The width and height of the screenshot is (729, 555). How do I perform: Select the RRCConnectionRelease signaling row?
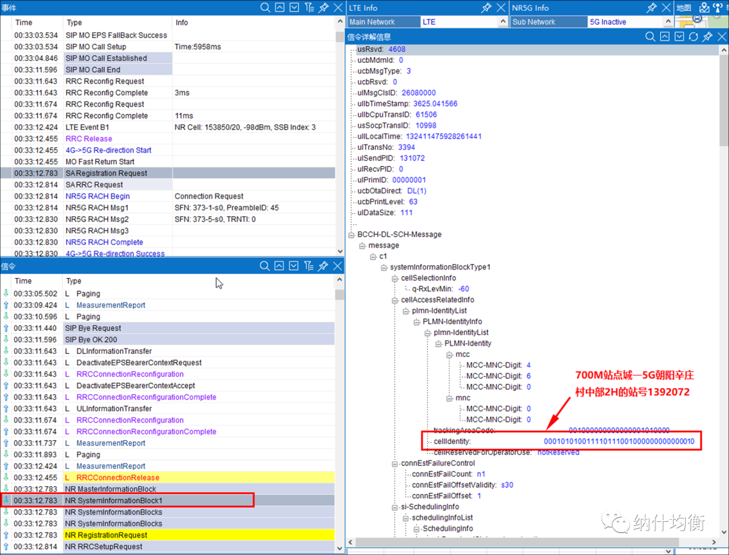[167, 478]
